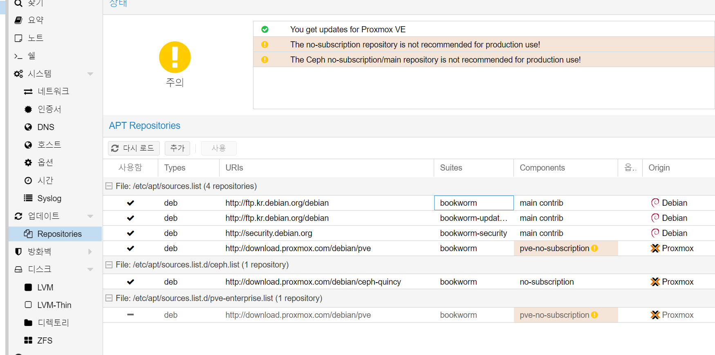Click warning icon for no-subscription repository message
The image size is (715, 355).
coord(265,45)
